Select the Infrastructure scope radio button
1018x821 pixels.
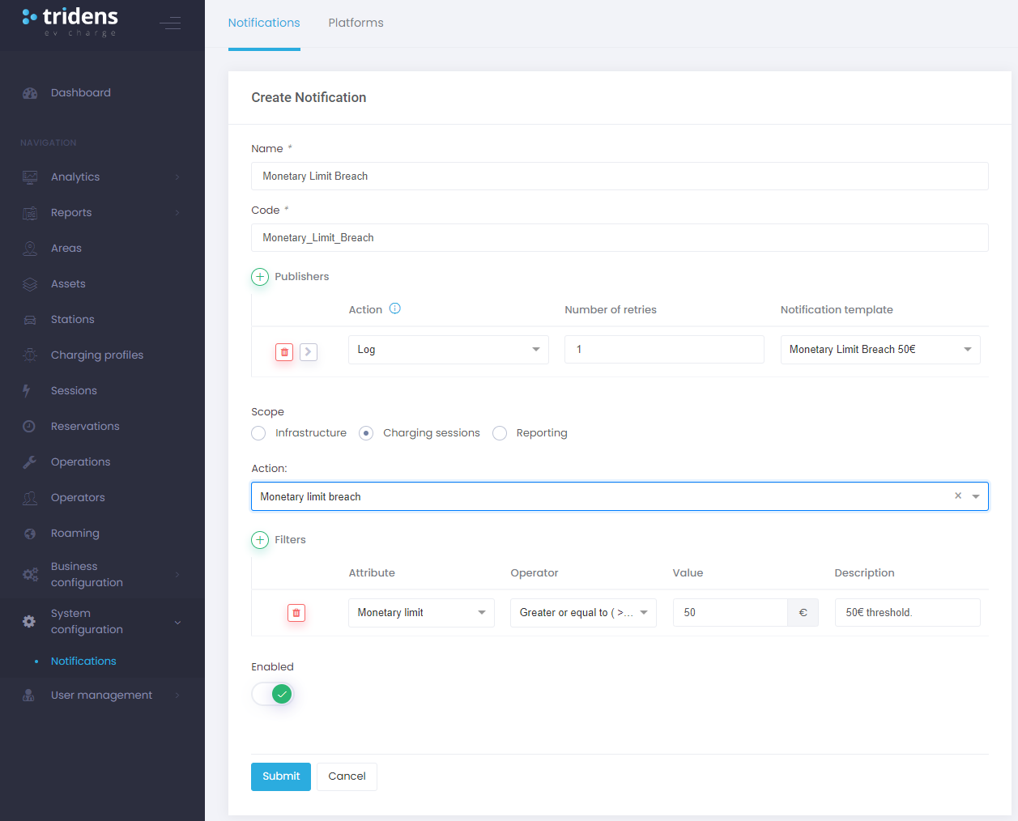(x=258, y=433)
